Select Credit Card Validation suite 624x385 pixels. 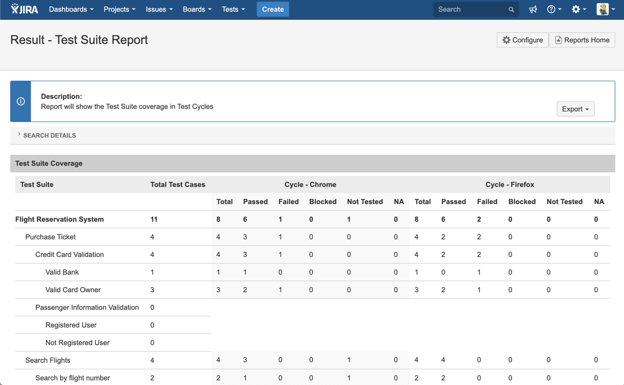coord(70,254)
